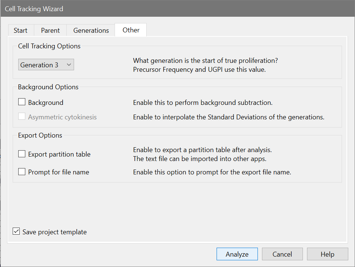The width and height of the screenshot is (355, 267).
Task: Open Help for the wizard
Action: pos(327,254)
